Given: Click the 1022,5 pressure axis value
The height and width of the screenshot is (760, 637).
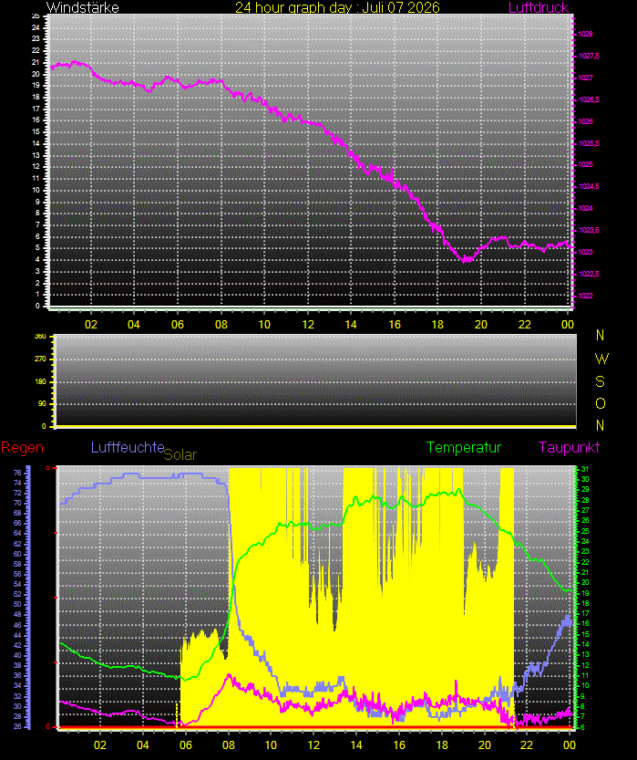Looking at the screenshot, I should coord(589,274).
